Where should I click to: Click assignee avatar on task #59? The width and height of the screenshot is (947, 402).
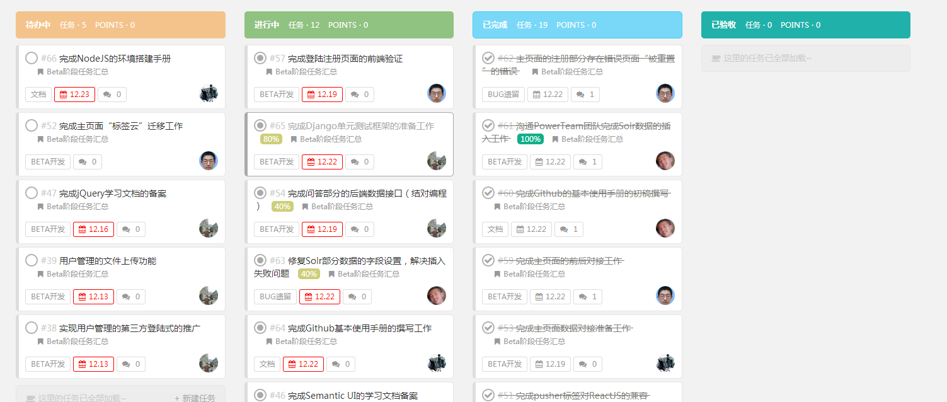coord(665,296)
